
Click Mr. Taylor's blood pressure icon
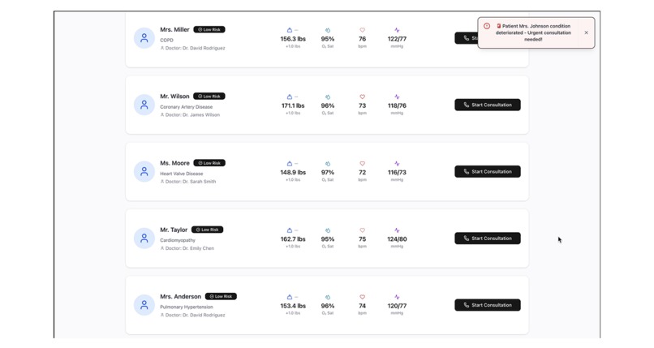pyautogui.click(x=397, y=230)
